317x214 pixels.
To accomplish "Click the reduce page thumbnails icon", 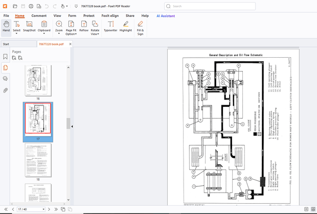I will (x=20, y=58).
